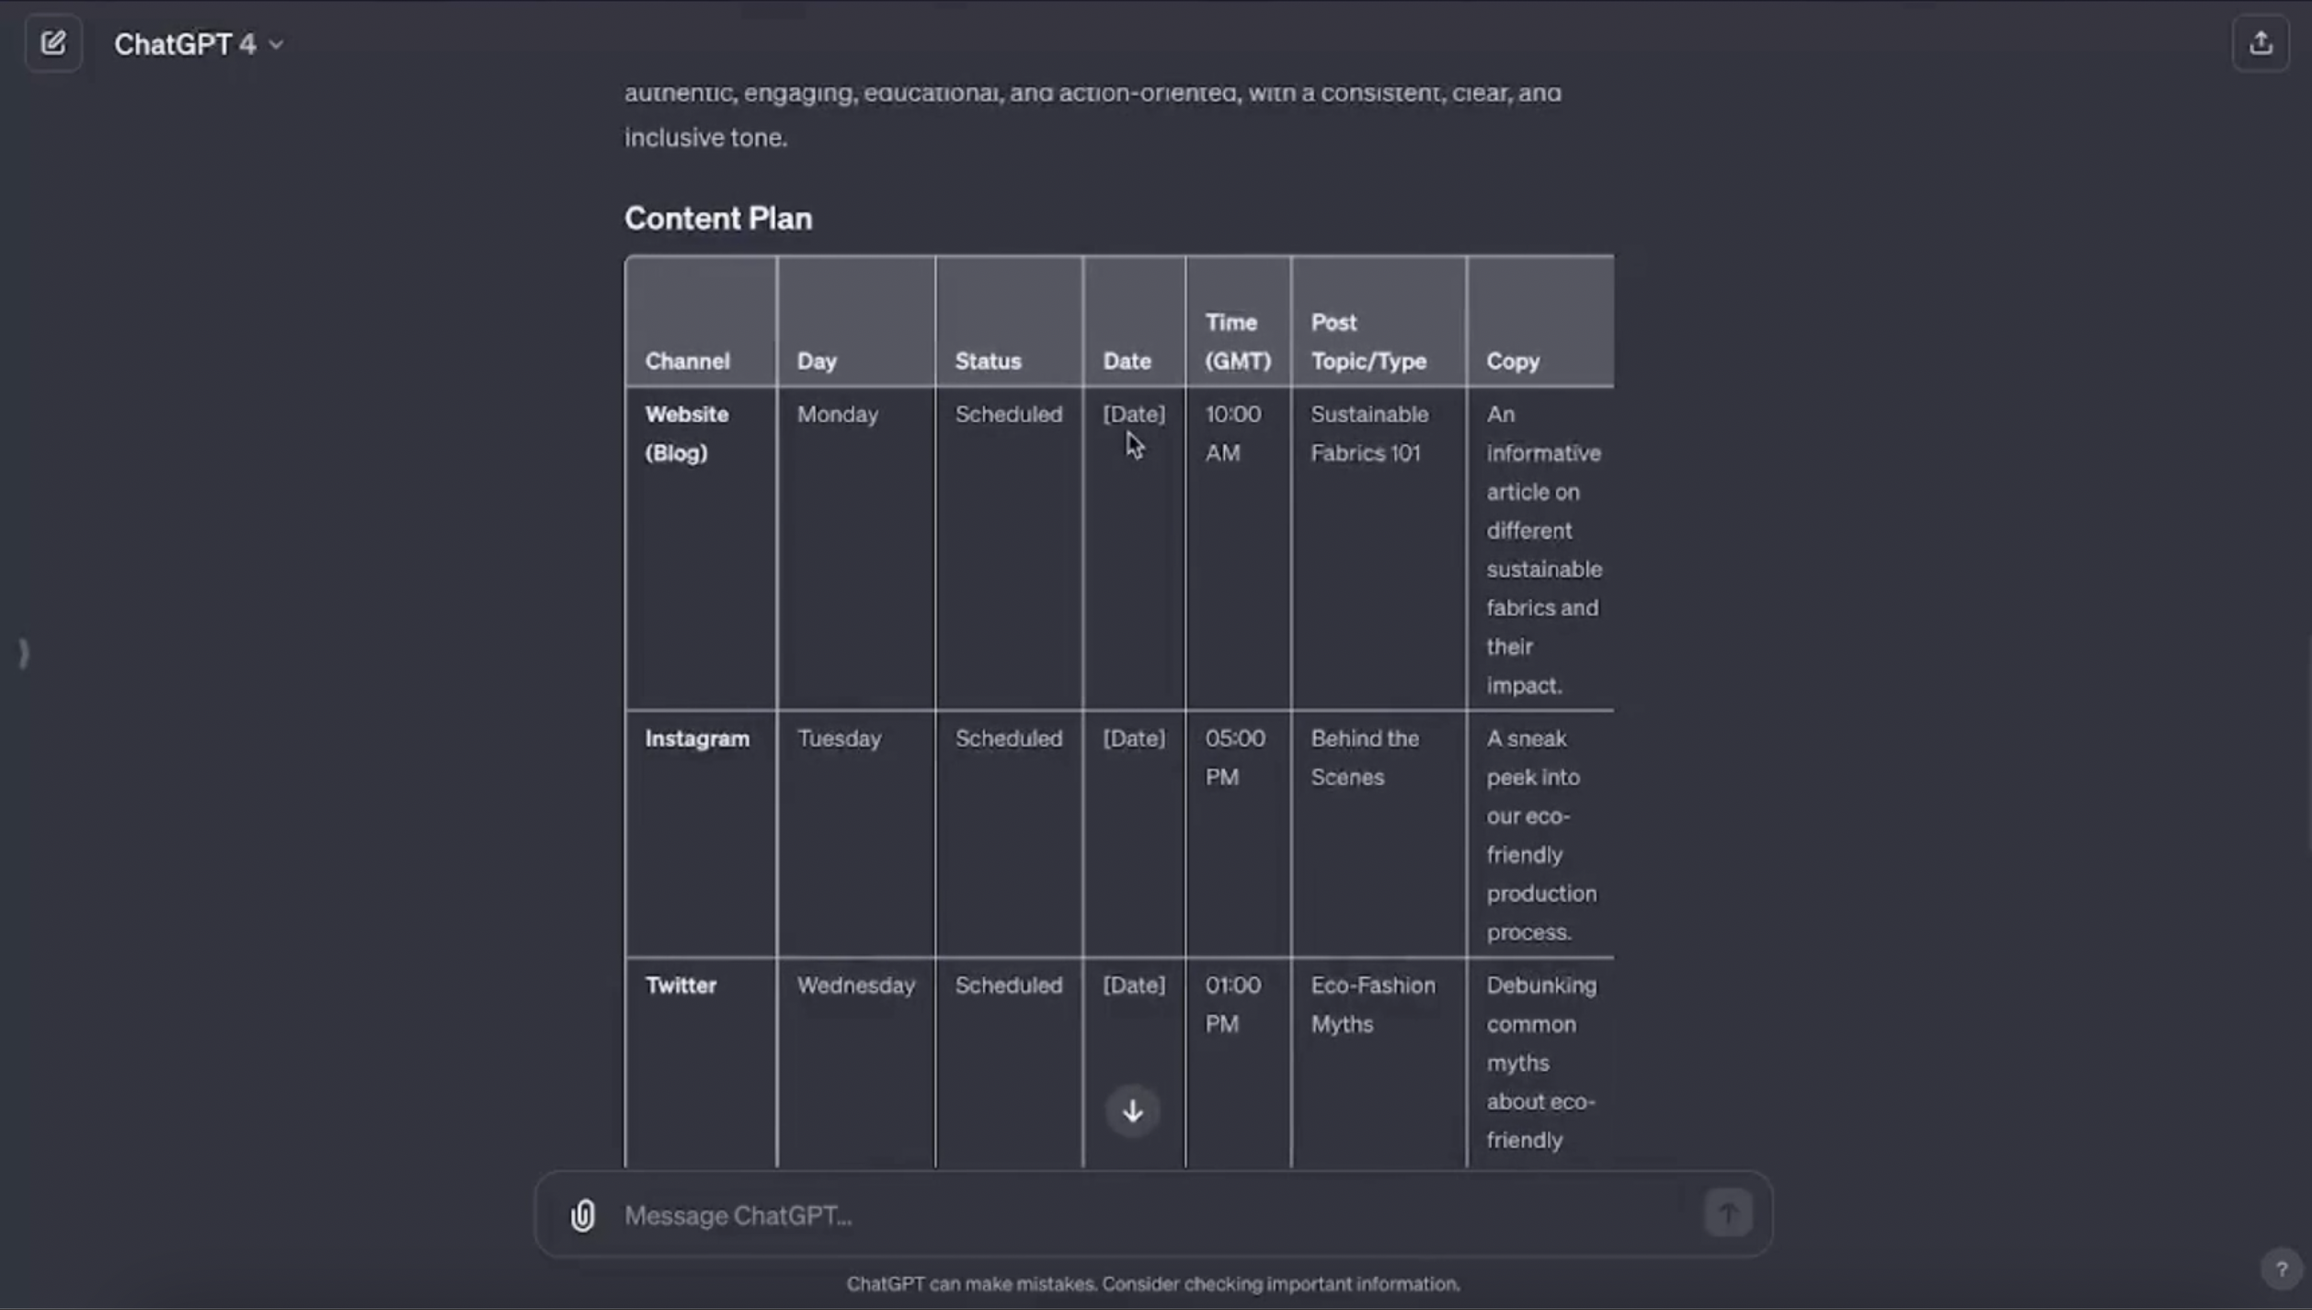Screen dimensions: 2312x1310
Task: Click the Time (GMT) column header
Action: pos(1238,341)
